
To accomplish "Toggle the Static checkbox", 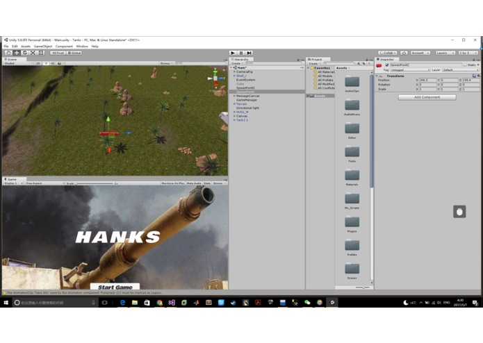I will 465,65.
